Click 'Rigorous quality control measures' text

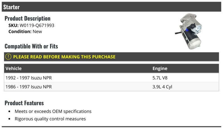point(50,119)
